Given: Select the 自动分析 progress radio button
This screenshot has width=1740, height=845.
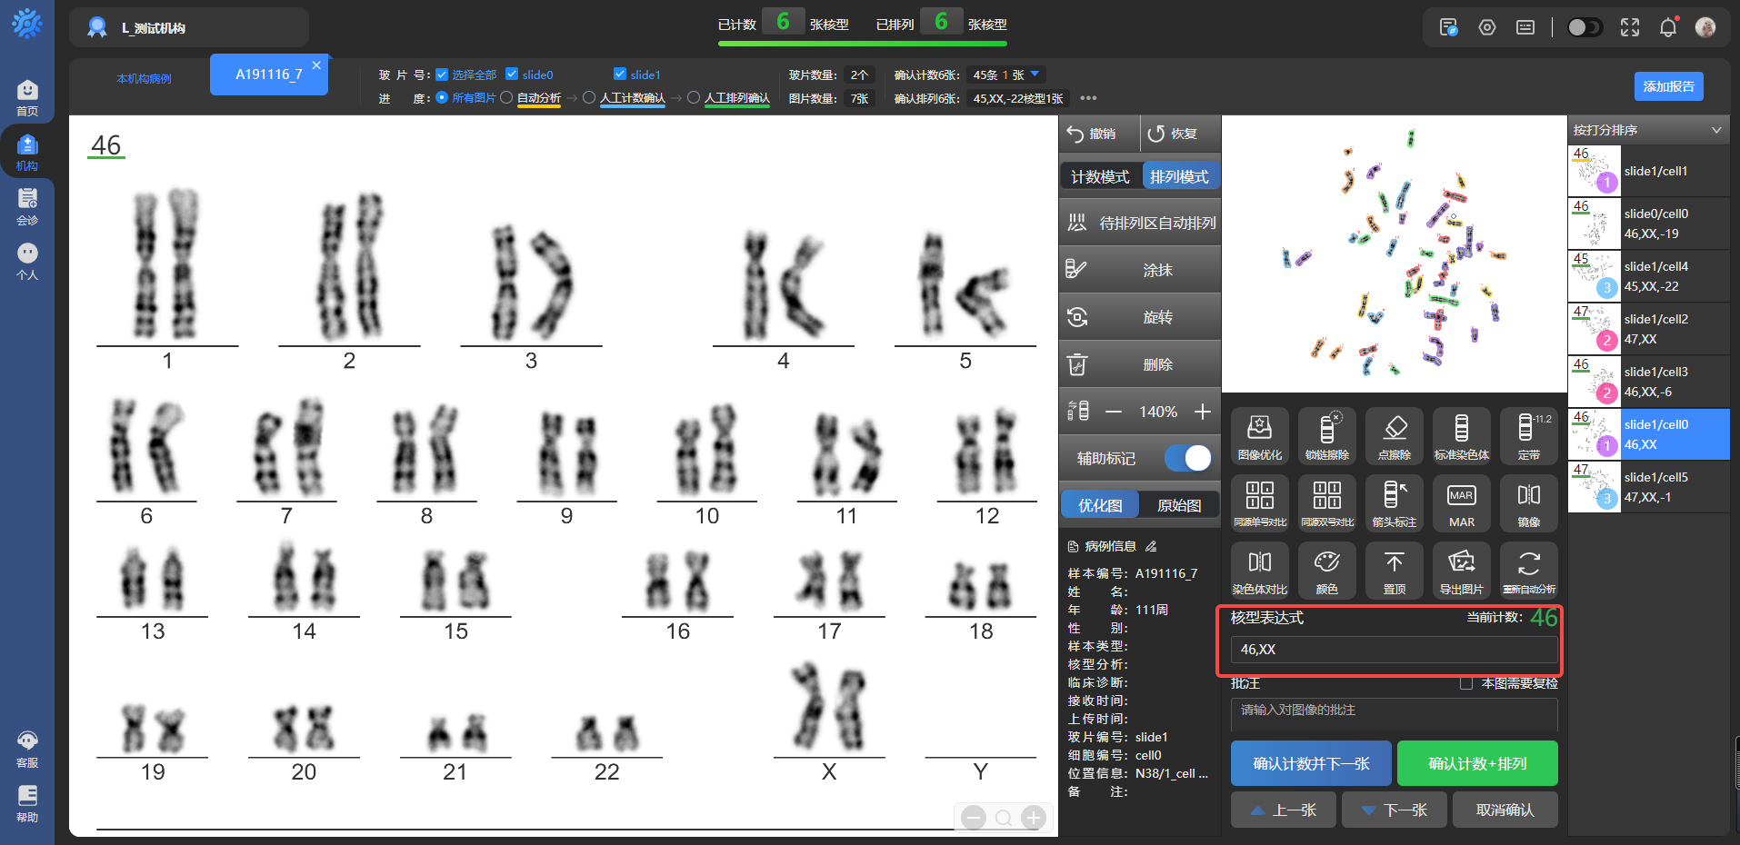Looking at the screenshot, I should click(507, 98).
